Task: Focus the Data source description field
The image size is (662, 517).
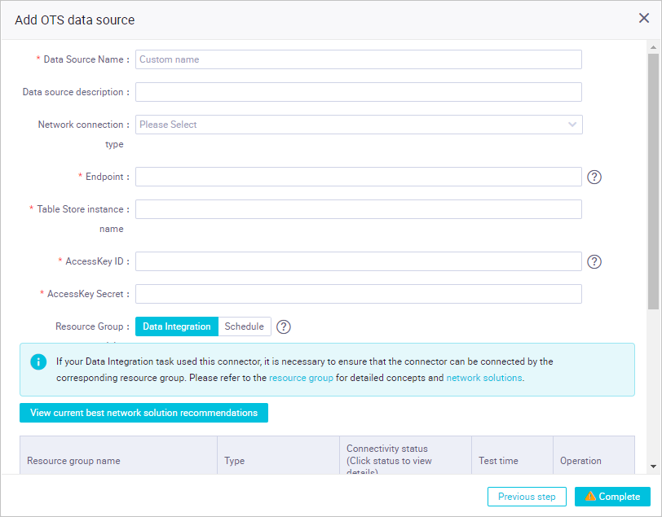Action: (359, 92)
